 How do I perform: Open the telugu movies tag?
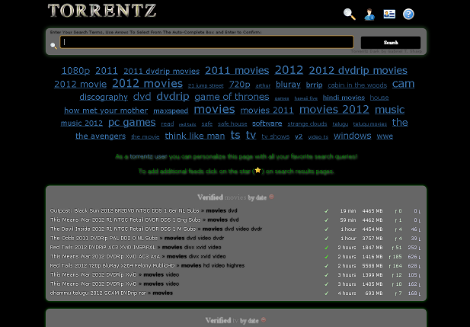click(x=370, y=124)
